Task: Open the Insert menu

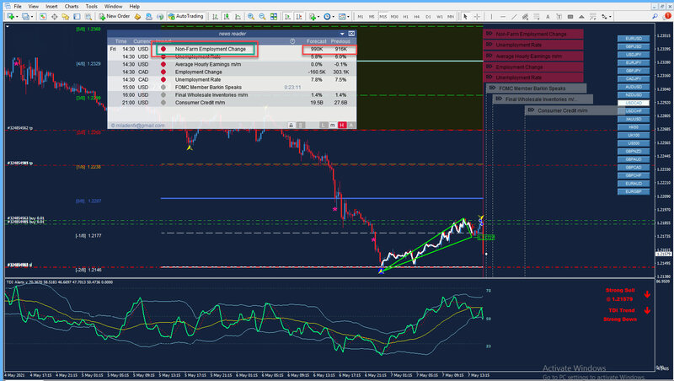Action: [51, 7]
